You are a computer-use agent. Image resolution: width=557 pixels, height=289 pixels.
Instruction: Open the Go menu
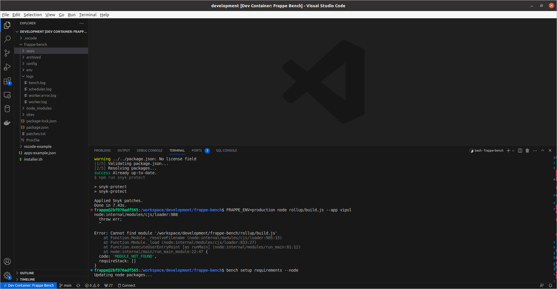tap(61, 15)
